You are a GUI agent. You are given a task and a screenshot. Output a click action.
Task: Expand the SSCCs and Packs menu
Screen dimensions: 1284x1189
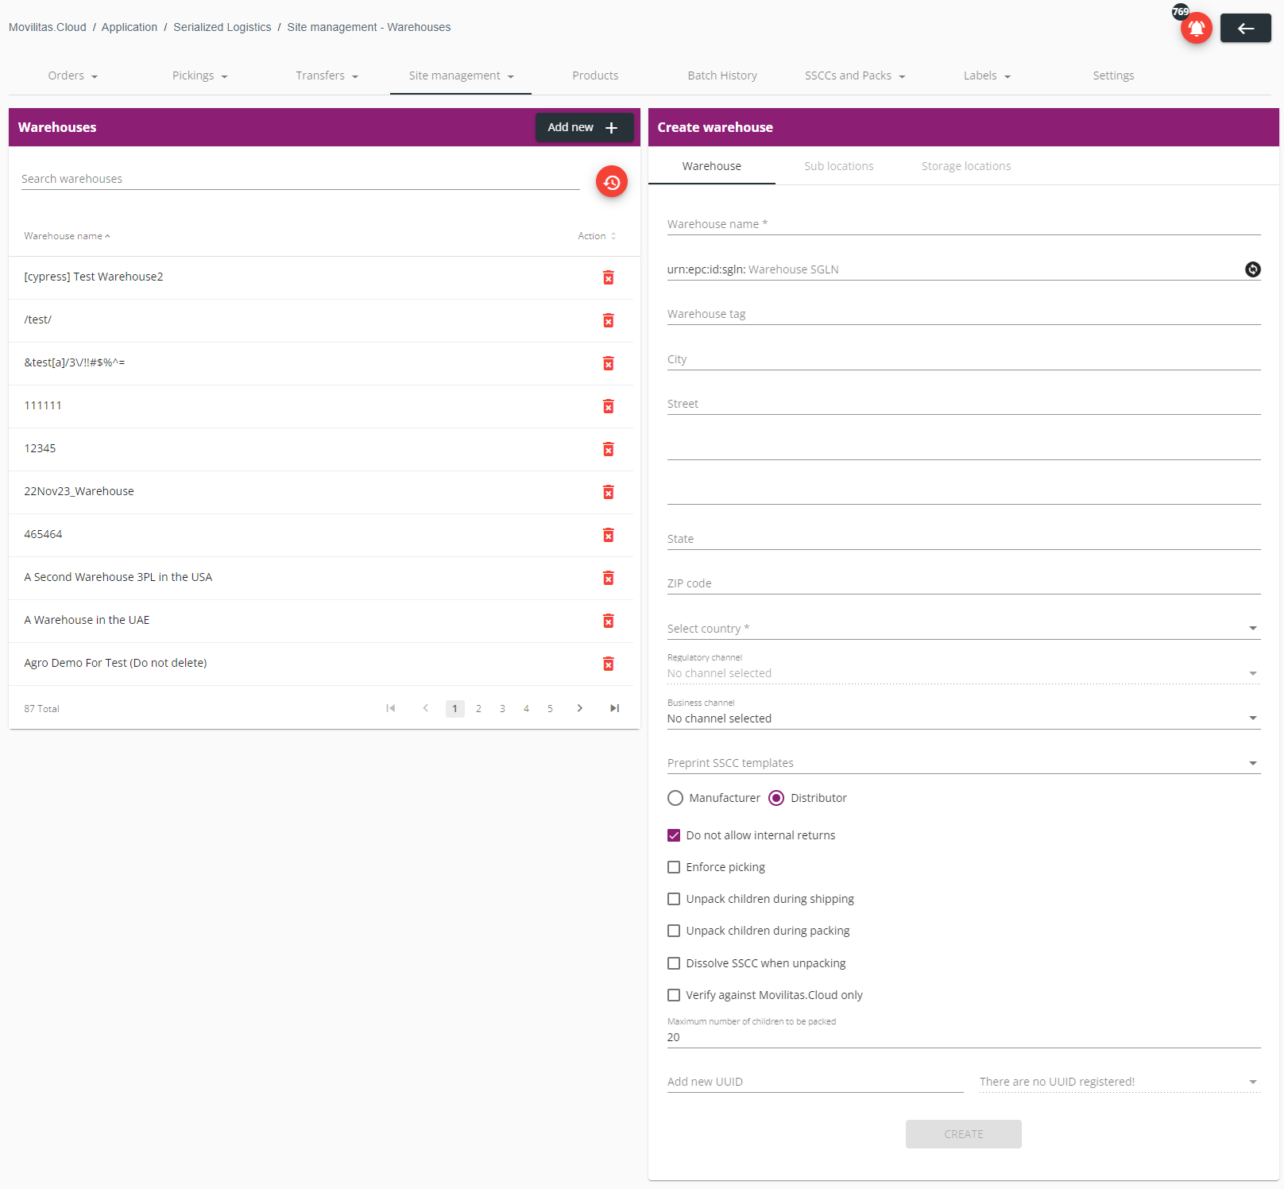click(x=855, y=76)
